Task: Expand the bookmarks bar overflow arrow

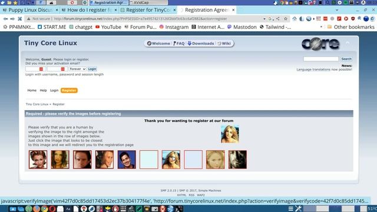Action: (321, 27)
